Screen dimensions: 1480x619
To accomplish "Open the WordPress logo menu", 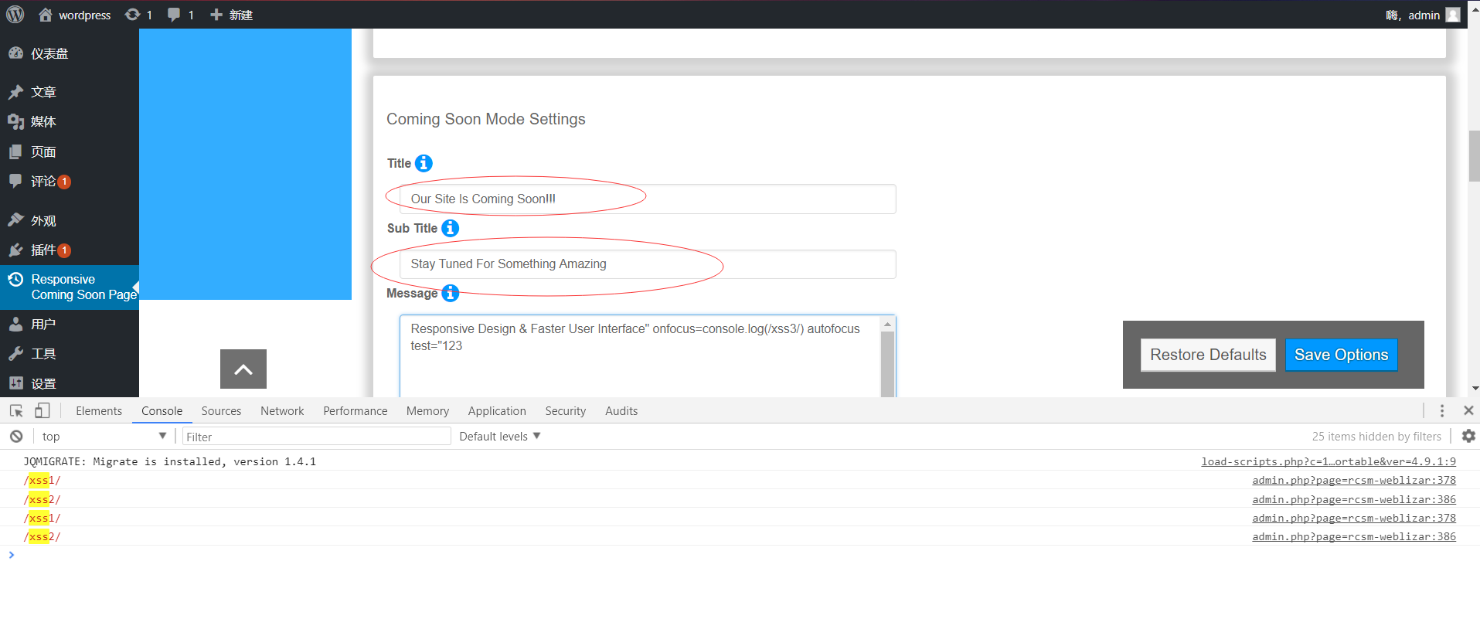I will click(15, 15).
